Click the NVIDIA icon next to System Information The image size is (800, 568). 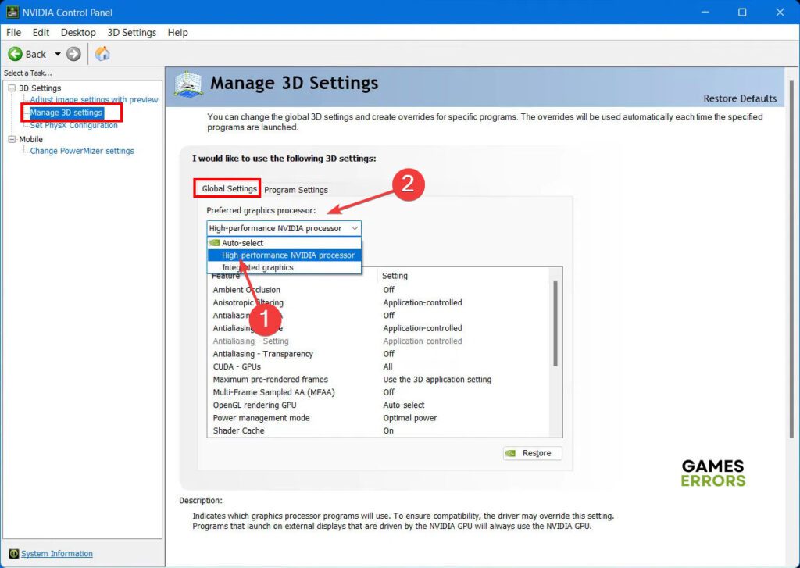(x=14, y=553)
